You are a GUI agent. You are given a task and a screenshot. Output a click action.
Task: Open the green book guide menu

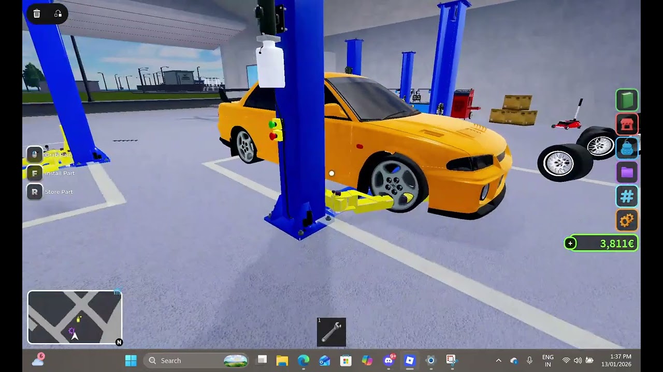[627, 100]
